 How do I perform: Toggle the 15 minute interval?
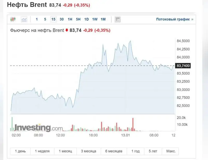point(53,19)
